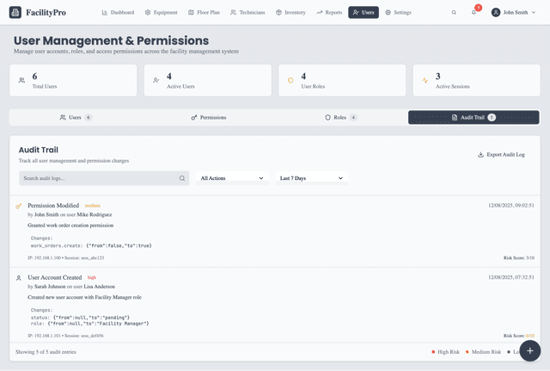Click the user icon beside User Account Created

pyautogui.click(x=19, y=278)
